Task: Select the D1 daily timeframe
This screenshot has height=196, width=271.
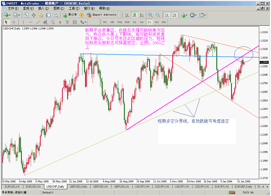Action: pos(149,22)
